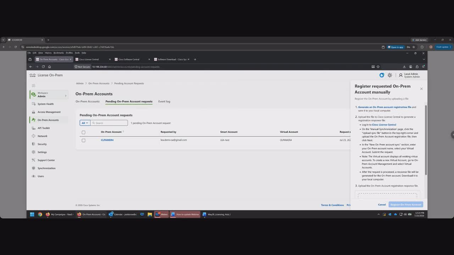The width and height of the screenshot is (454, 255).
Task: Open the Terms & Conditions link
Action: (x=332, y=205)
